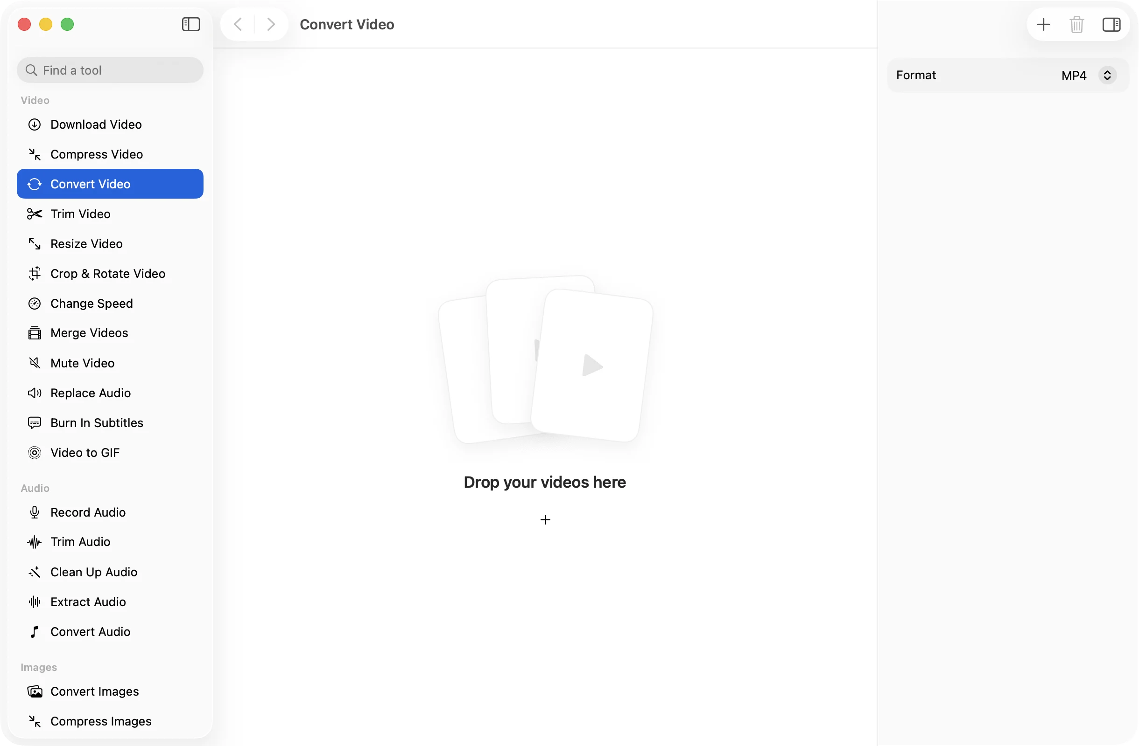The width and height of the screenshot is (1139, 746).
Task: Click the Merge Videos film icon
Action: coord(35,333)
